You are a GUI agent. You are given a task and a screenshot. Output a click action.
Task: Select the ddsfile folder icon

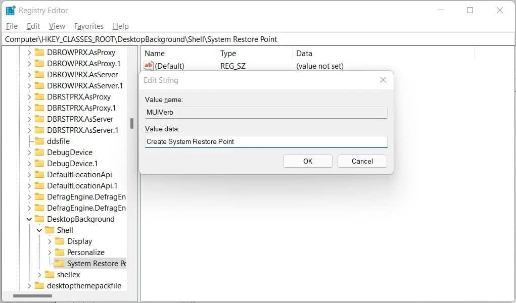click(x=39, y=141)
